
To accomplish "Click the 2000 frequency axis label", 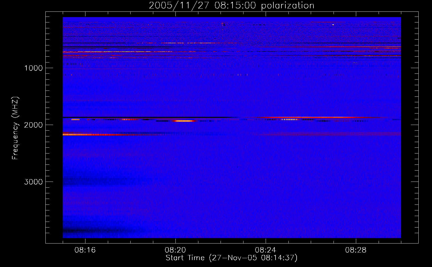I will click(33, 125).
